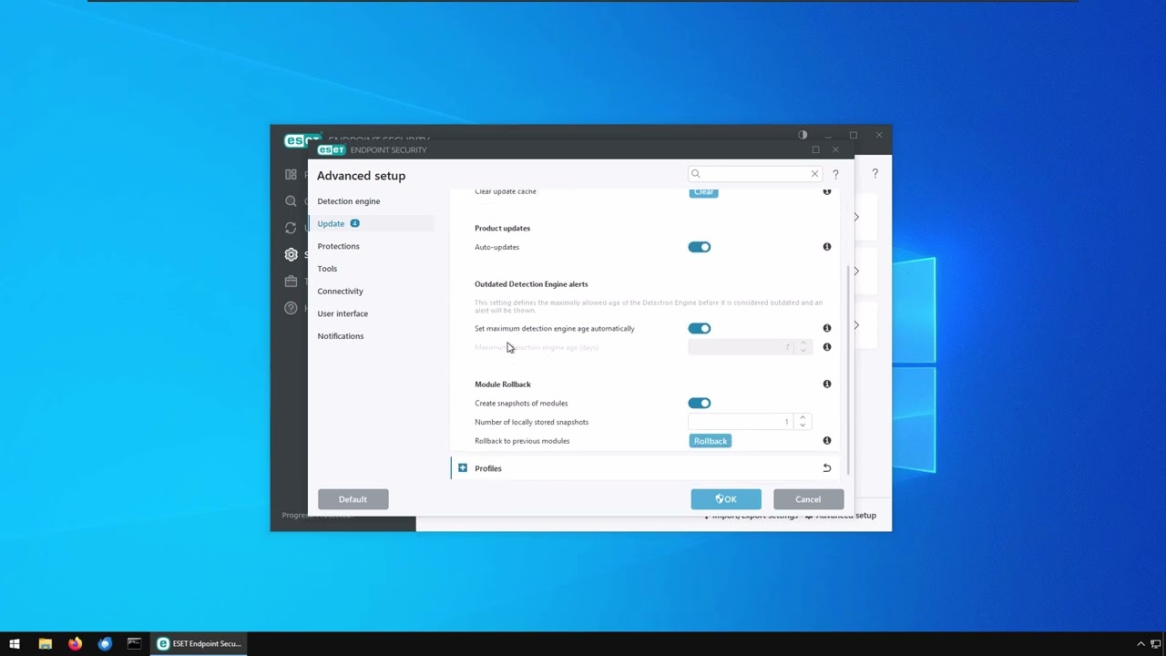1166x656 pixels.
Task: Click the Default button
Action: [x=353, y=499]
